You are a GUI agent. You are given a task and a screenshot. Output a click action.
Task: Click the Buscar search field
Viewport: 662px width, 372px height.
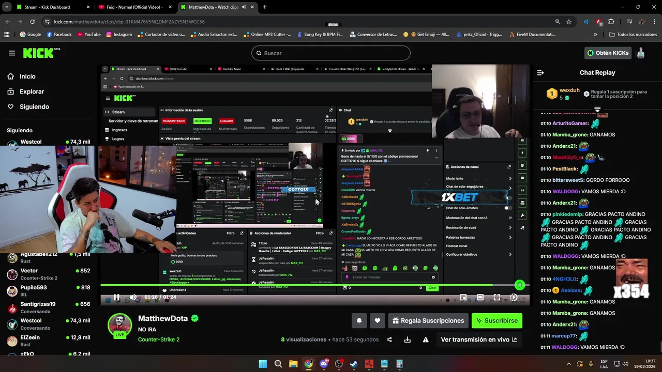point(331,53)
